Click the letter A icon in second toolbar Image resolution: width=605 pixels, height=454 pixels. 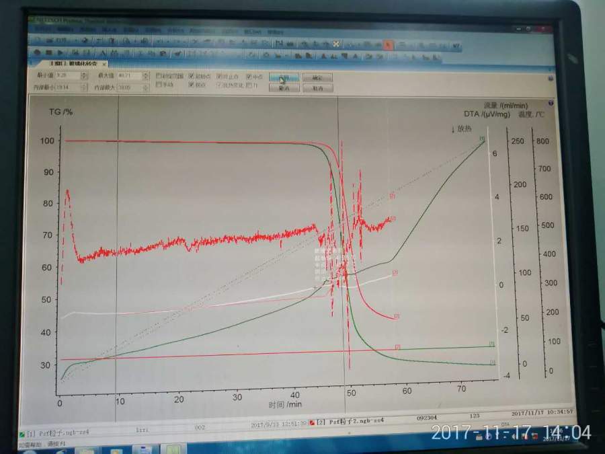(103, 53)
